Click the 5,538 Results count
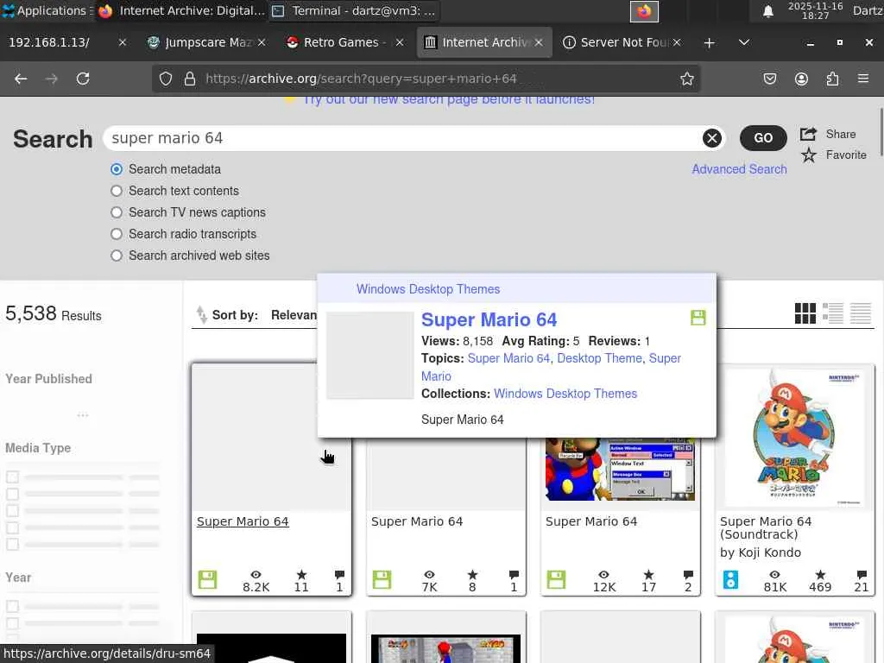This screenshot has width=884, height=663. (x=53, y=313)
